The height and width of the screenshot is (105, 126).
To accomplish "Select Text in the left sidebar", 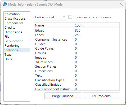I will (17, 55).
